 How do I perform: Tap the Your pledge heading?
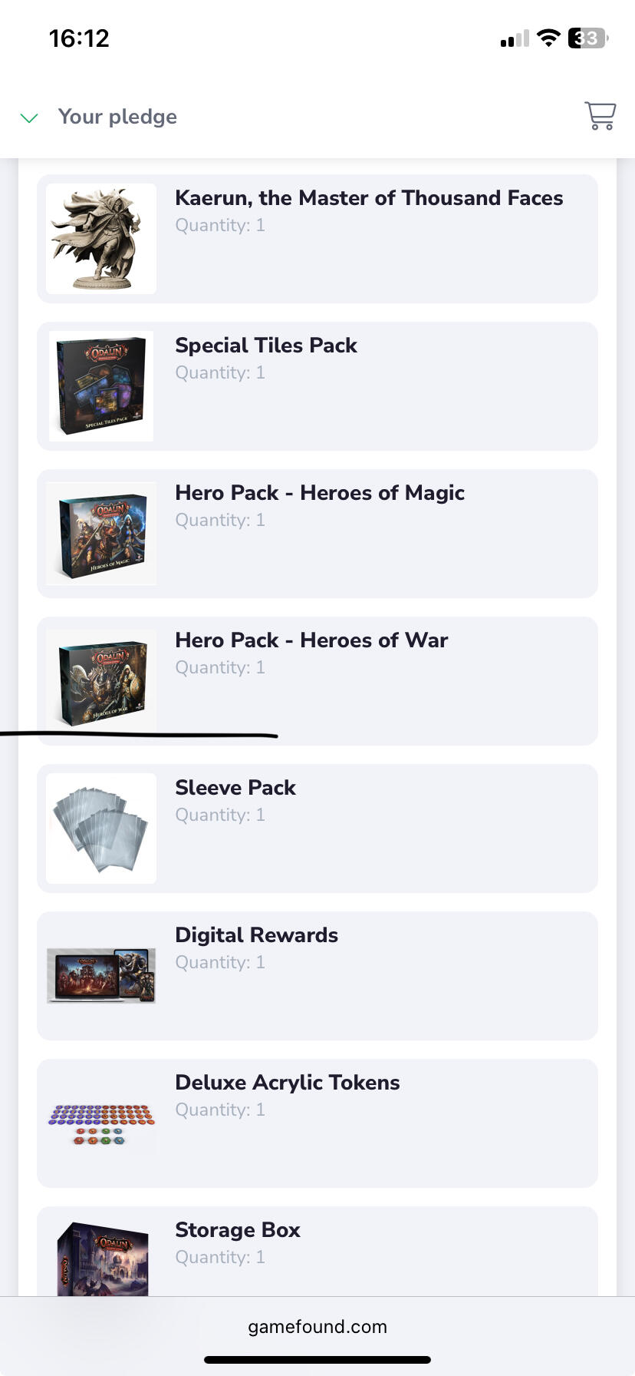pyautogui.click(x=117, y=117)
